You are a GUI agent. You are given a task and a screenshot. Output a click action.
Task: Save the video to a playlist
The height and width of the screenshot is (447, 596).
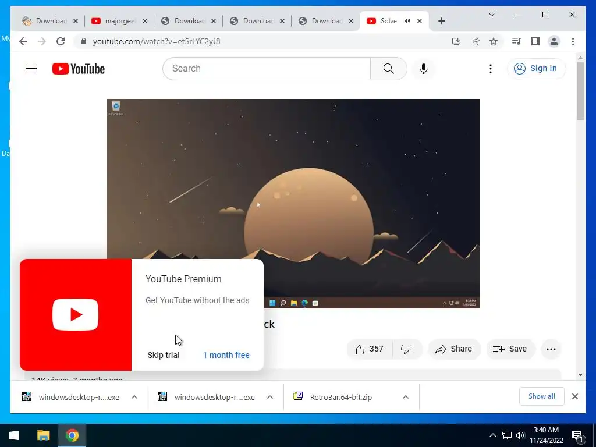coord(510,349)
